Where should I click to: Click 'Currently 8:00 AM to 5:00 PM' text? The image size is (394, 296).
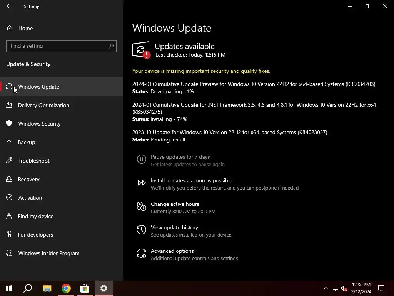tap(183, 212)
